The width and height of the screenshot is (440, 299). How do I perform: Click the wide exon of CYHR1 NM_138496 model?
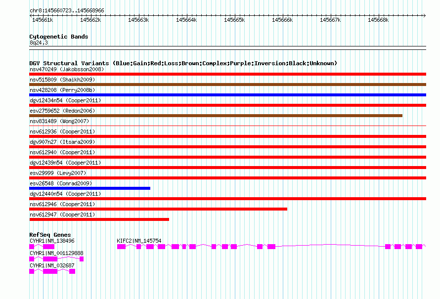coord(48,247)
